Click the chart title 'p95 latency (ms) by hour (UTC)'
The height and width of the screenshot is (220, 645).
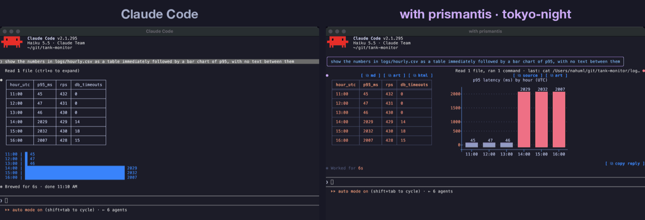tap(511, 80)
